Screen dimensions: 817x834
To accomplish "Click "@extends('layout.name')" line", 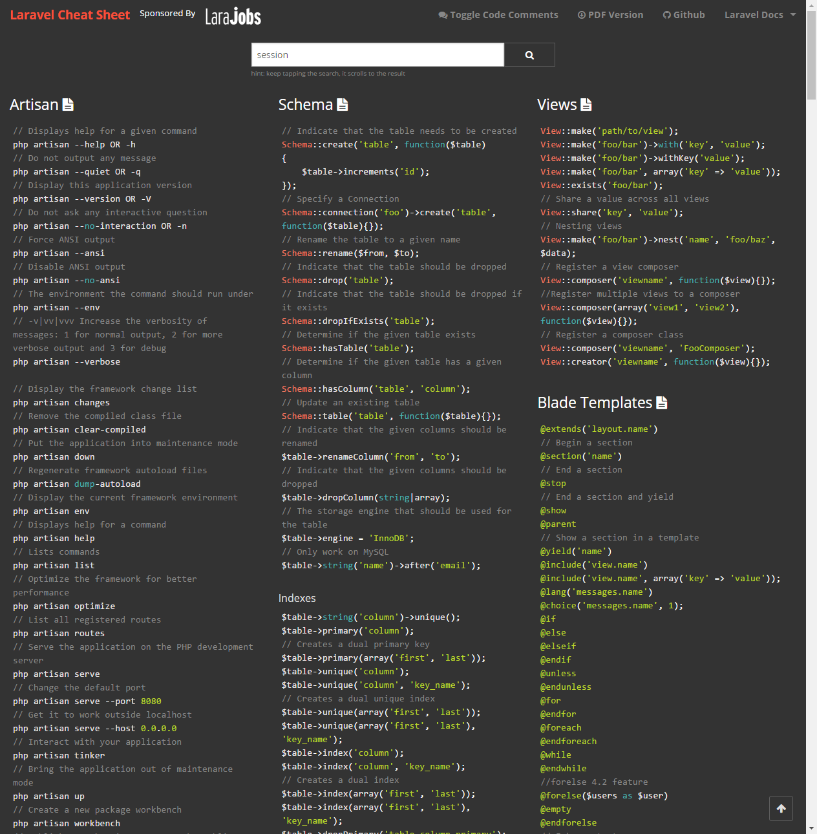I will [x=599, y=429].
